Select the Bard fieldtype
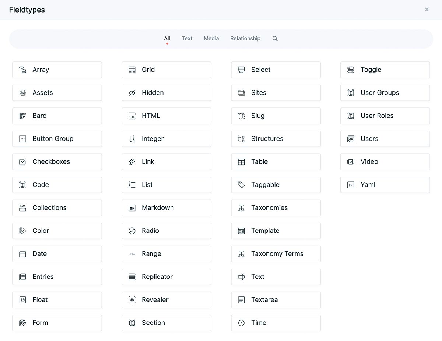 [x=57, y=116]
